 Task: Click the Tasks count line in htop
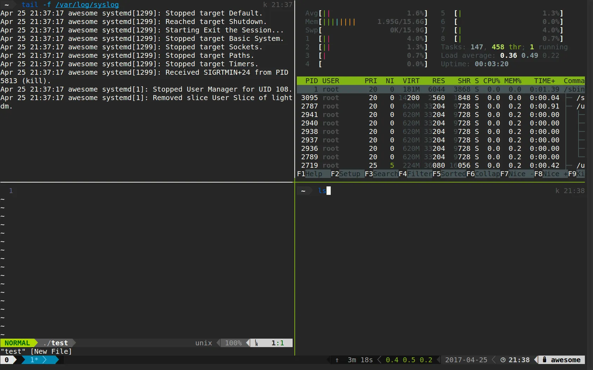(x=504, y=47)
